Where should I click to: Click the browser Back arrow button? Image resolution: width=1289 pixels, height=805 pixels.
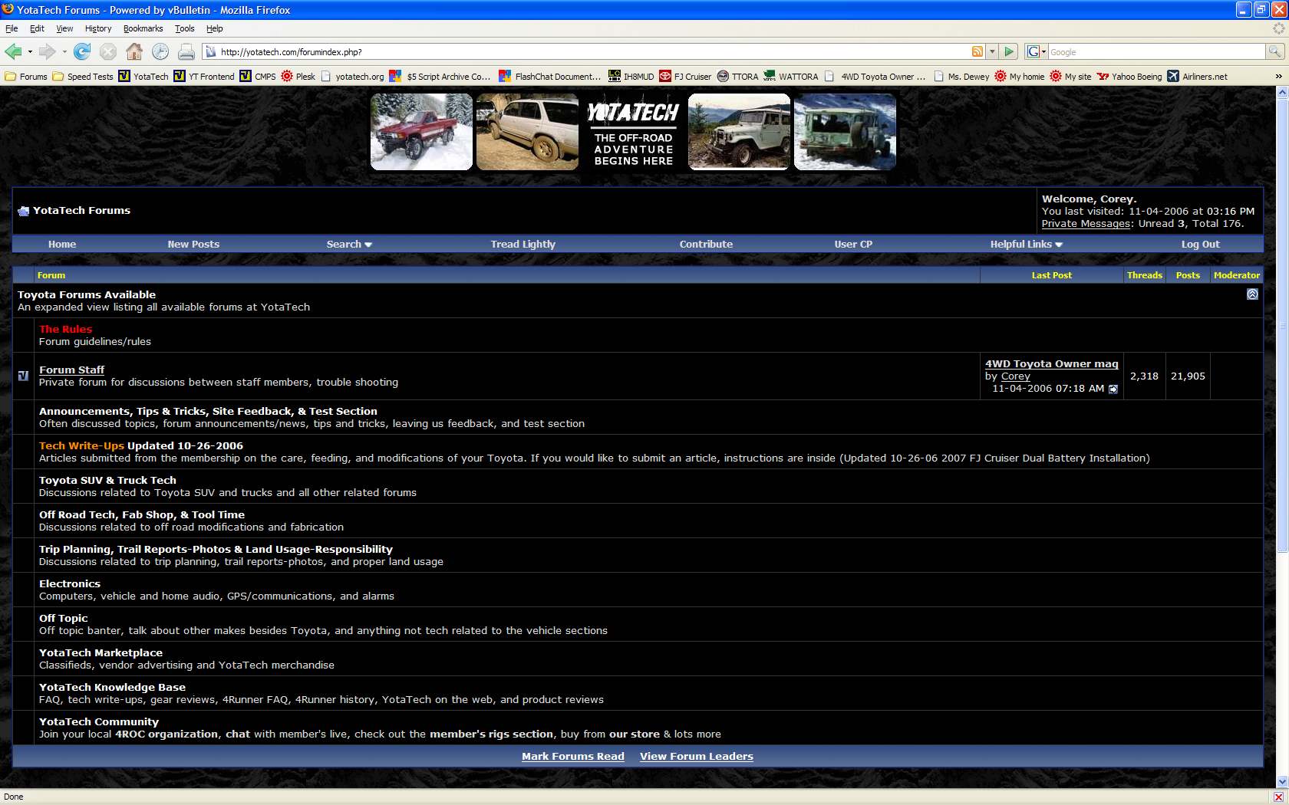point(13,51)
